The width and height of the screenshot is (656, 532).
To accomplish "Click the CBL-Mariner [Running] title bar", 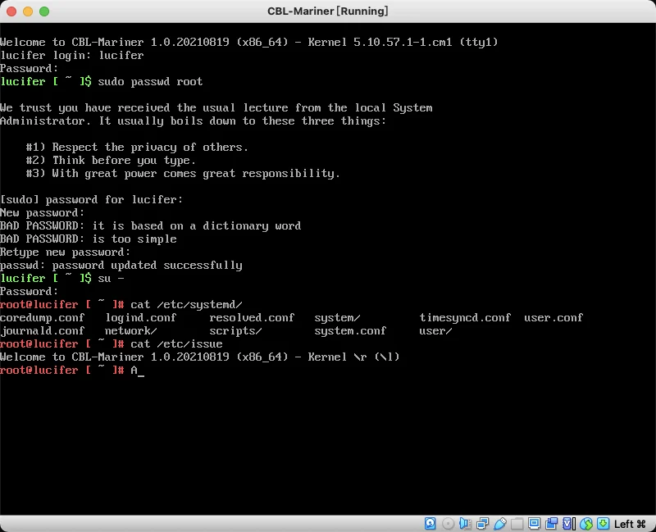I will pyautogui.click(x=327, y=11).
